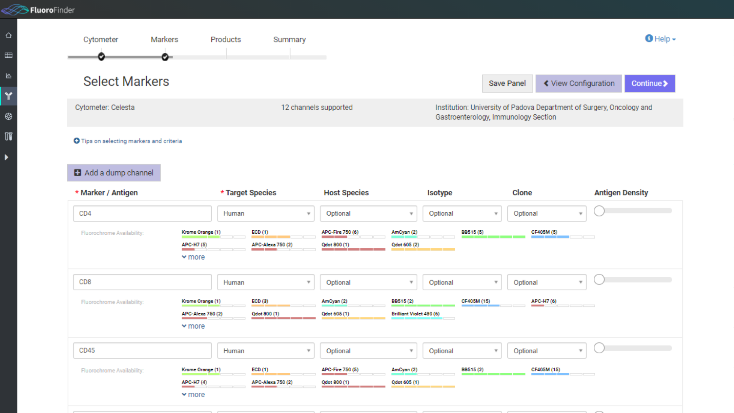Image resolution: width=734 pixels, height=413 pixels.
Task: Open the Host Species dropdown for CD4
Action: [x=368, y=213]
